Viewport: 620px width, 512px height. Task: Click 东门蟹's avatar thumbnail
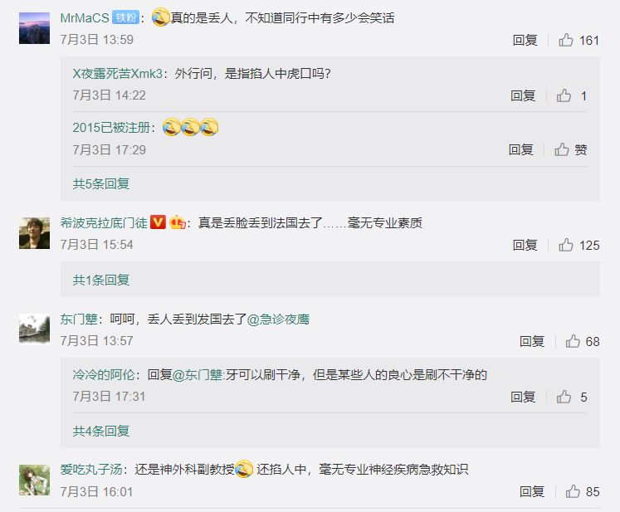click(34, 329)
